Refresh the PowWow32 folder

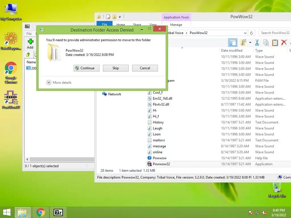pos(251,33)
